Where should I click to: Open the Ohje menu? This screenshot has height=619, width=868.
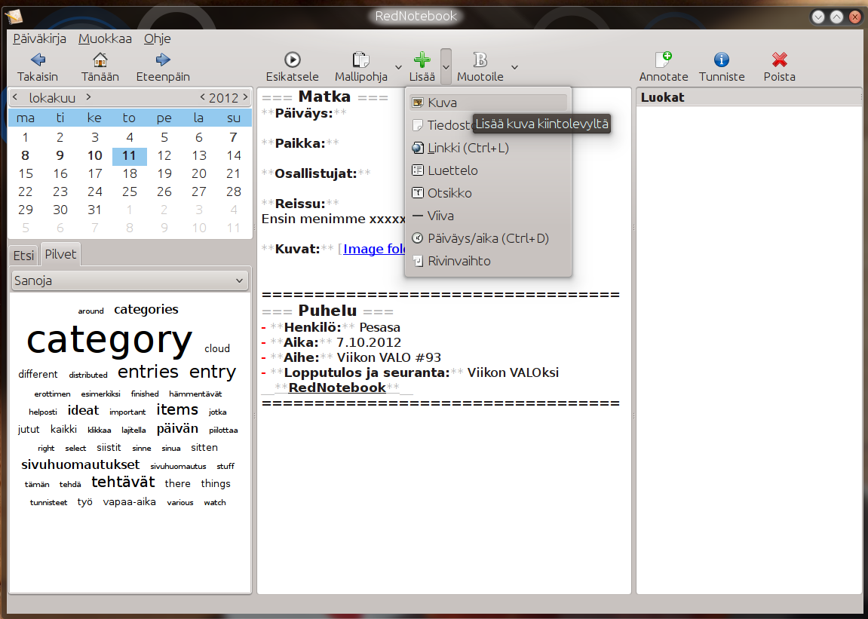pos(157,38)
